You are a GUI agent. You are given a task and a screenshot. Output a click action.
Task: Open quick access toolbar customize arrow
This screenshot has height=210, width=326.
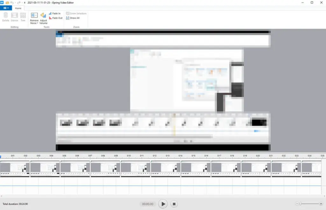click(25, 3)
